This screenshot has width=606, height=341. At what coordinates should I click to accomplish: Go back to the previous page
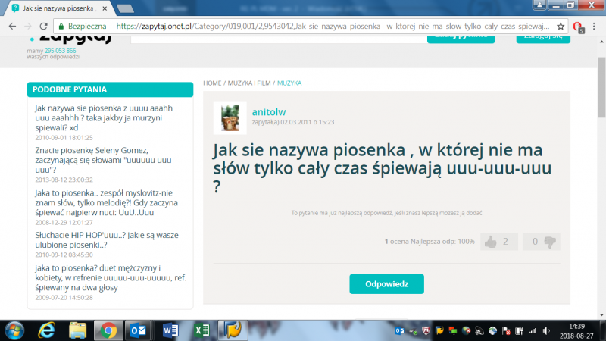[x=12, y=25]
